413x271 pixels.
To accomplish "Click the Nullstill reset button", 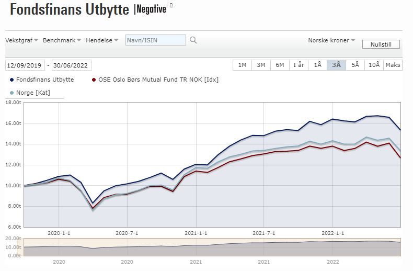I will (381, 44).
